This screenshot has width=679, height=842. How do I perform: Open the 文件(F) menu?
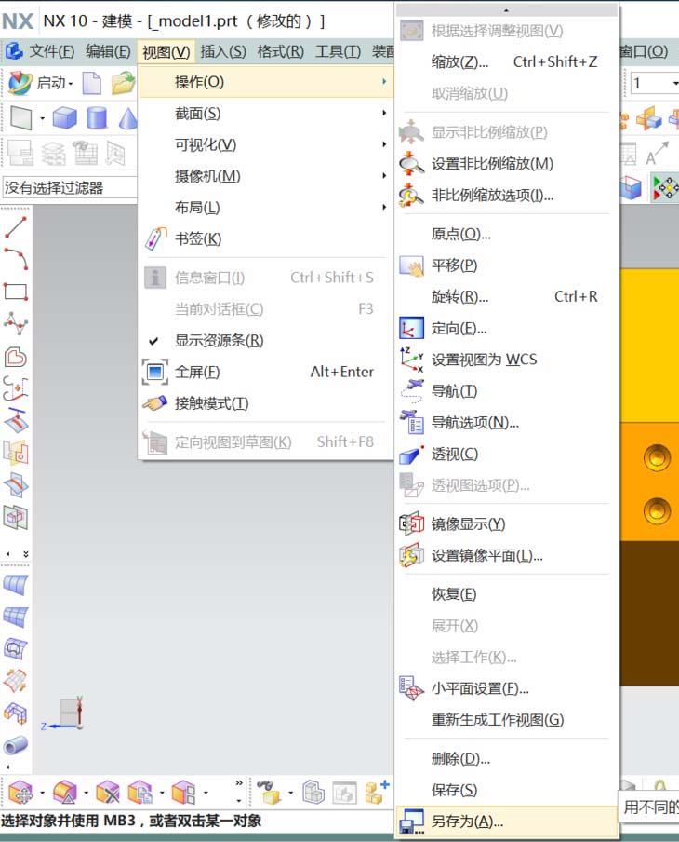[x=51, y=51]
